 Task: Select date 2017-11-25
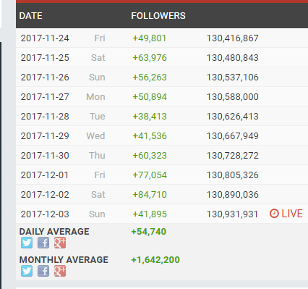[x=45, y=58]
